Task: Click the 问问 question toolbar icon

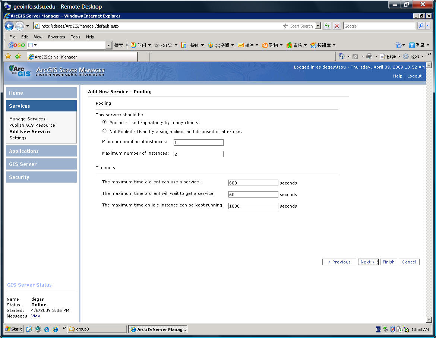Action: pyautogui.click(x=133, y=45)
